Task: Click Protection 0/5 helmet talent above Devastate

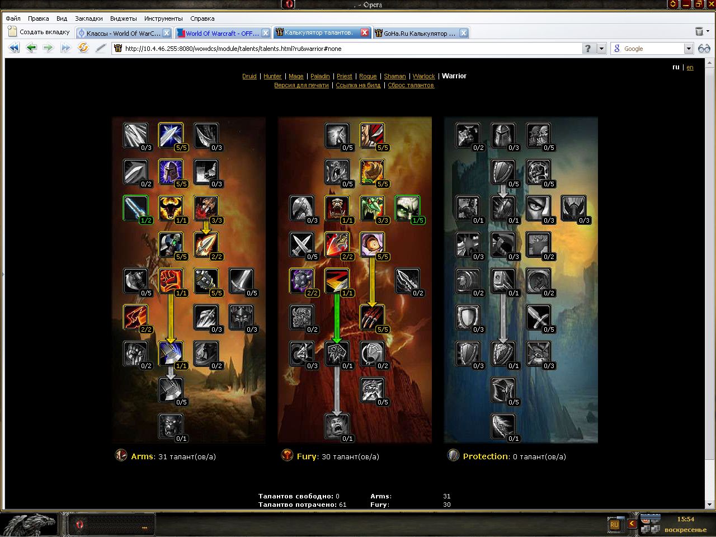Action: (503, 390)
